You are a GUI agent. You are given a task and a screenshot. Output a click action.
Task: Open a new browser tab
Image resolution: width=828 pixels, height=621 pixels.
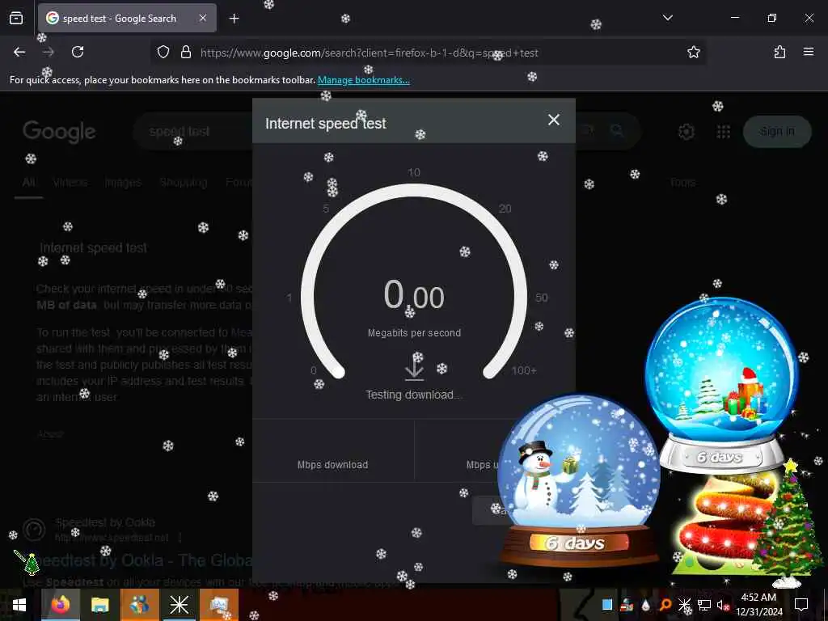[234, 19]
